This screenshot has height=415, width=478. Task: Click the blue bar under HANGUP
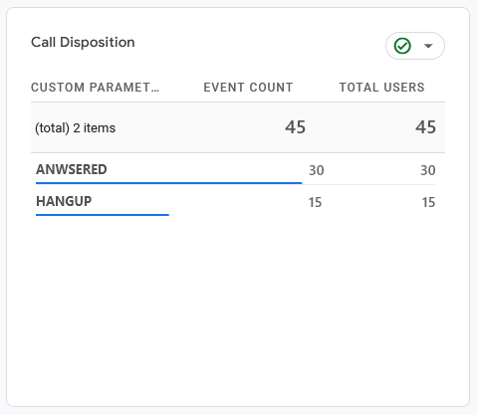[x=103, y=215]
